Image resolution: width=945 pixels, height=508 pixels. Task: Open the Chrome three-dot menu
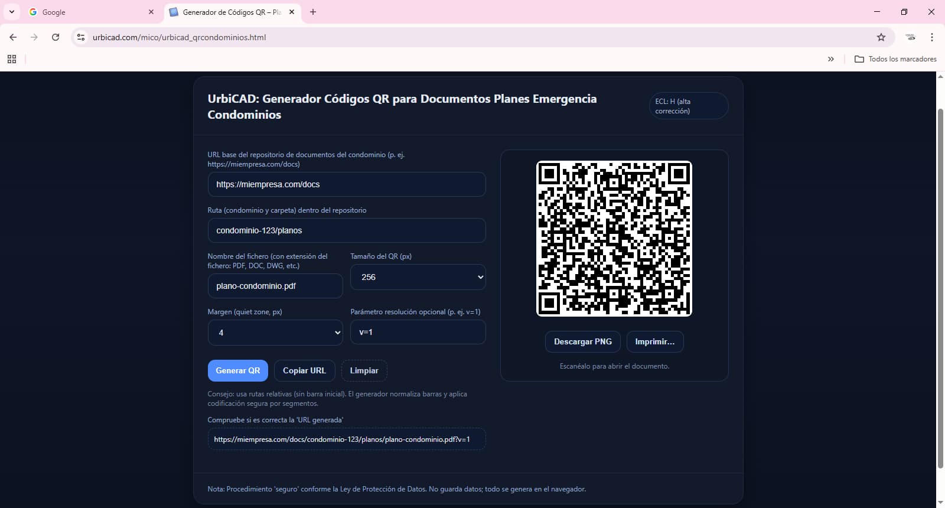point(932,37)
